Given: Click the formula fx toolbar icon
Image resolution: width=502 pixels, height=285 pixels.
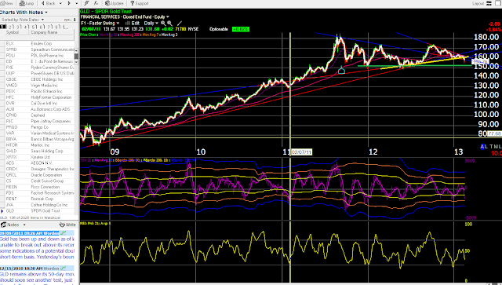Looking at the screenshot, I should click(x=96, y=3).
